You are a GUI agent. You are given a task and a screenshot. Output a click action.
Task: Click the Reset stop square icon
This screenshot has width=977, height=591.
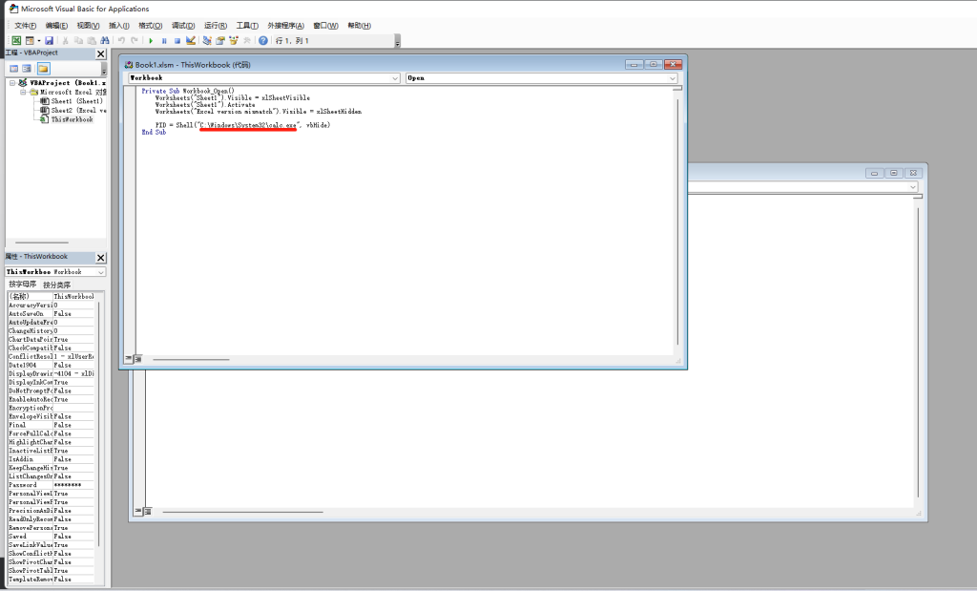tap(177, 40)
